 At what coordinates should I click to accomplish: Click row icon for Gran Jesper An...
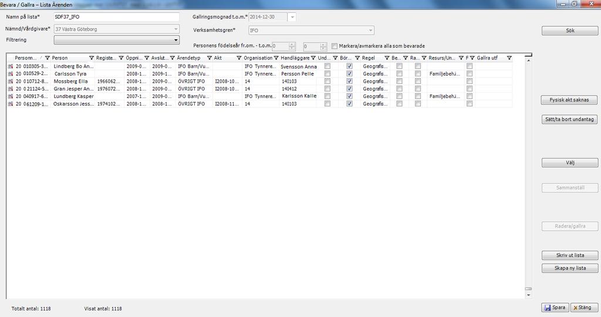pos(11,89)
